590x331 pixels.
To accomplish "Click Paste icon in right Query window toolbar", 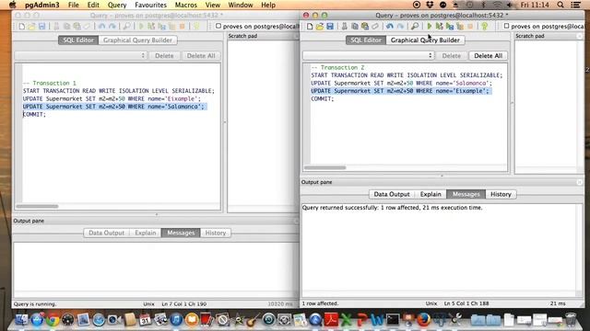I will [x=365, y=27].
